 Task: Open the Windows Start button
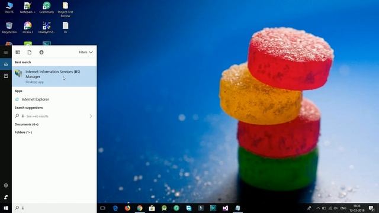point(6,208)
